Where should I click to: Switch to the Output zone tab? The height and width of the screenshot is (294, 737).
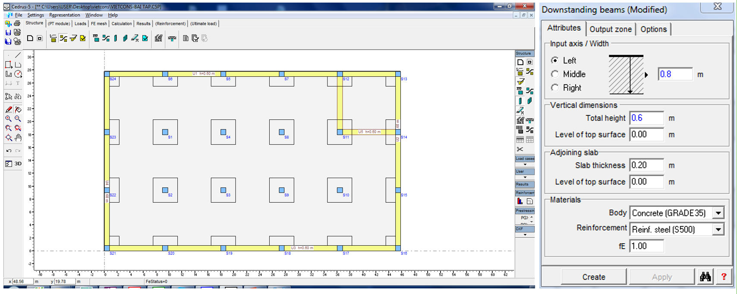tap(610, 29)
